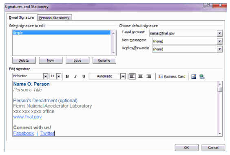
Task: Click the Name O. Person heading text
Action: (x=31, y=84)
